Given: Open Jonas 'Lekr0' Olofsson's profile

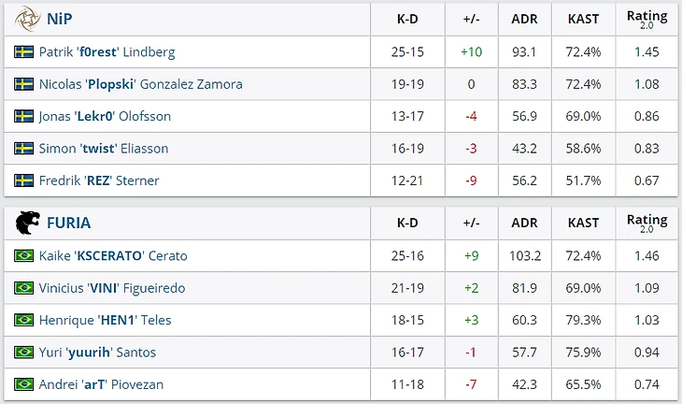Looking at the screenshot, I should tap(105, 116).
